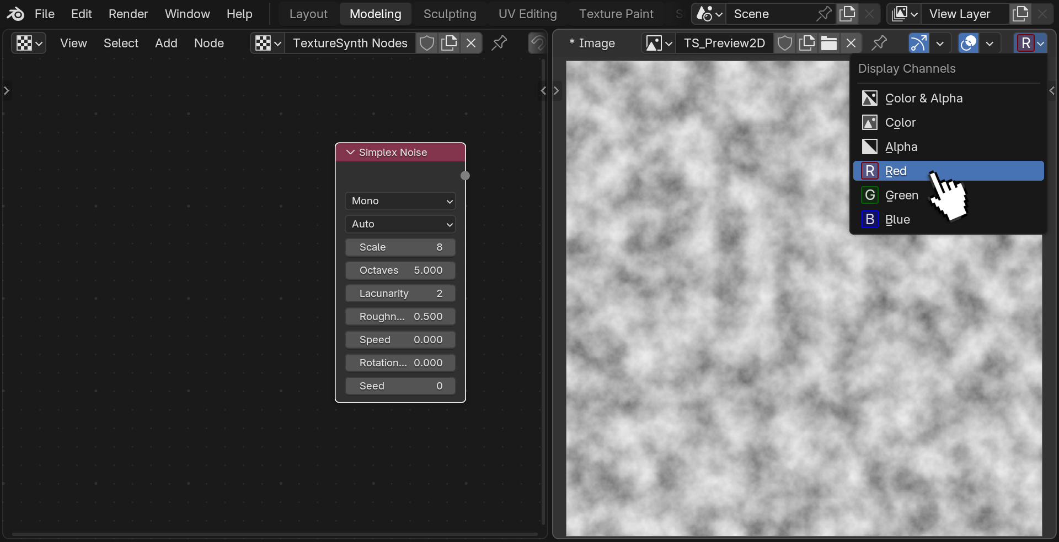Toggle overlays in image editor
Screen dimensions: 1059x542
[x=969, y=43]
